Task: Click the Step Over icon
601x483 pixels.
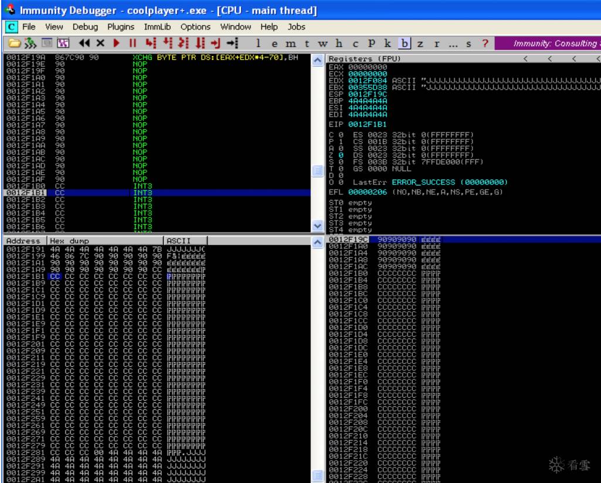Action: click(x=168, y=43)
